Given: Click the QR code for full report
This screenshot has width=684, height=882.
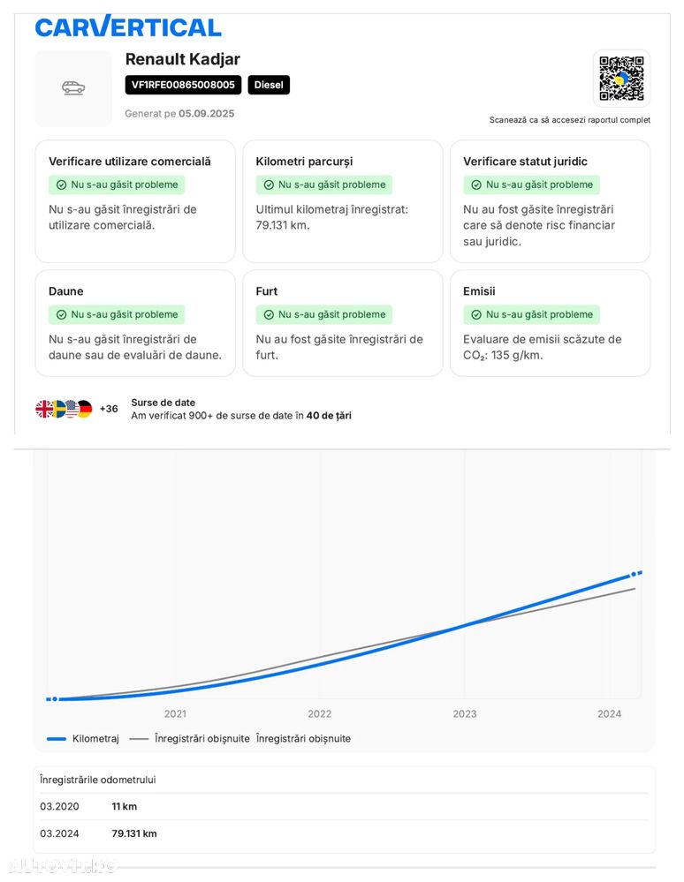Looking at the screenshot, I should pyautogui.click(x=621, y=79).
